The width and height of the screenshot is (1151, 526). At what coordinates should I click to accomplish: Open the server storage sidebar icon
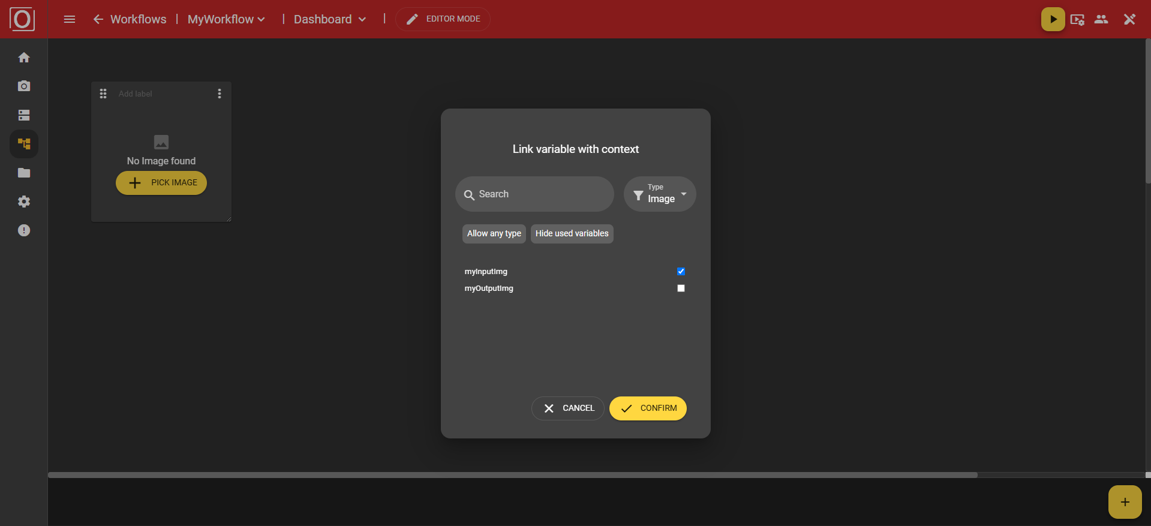click(x=24, y=115)
